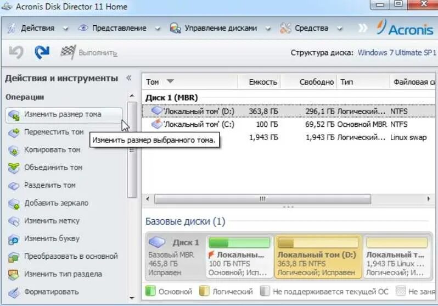Click the Преобразовать в основной icon
438x306 pixels.
coord(14,257)
